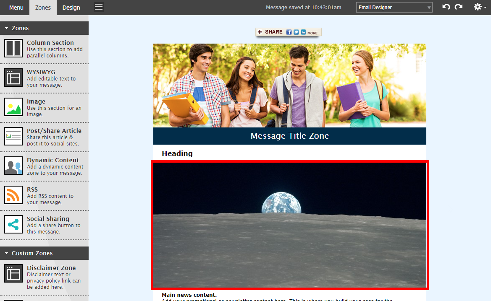Share the message on Facebook

tap(289, 32)
